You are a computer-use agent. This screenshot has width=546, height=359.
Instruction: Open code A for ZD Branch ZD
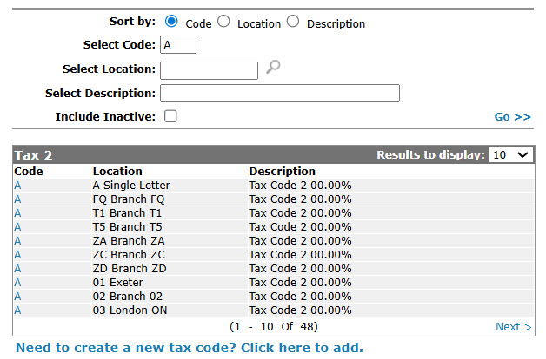(x=17, y=269)
